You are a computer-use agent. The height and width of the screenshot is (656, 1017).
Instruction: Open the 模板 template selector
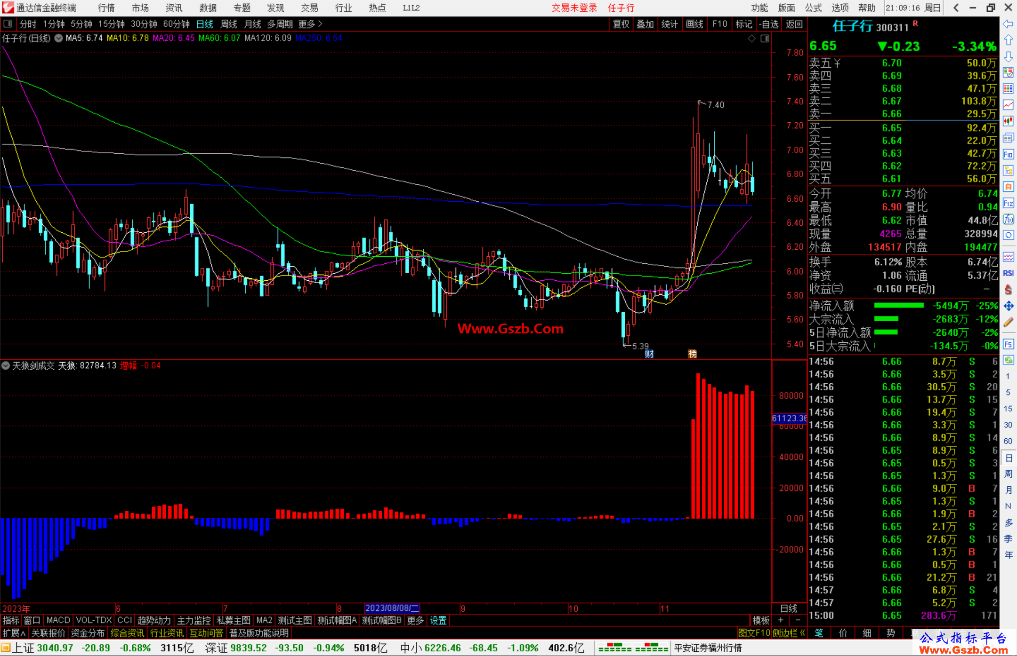coord(761,620)
